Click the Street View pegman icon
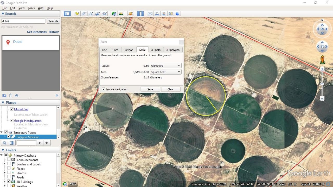The image size is (333, 187). 322,60
